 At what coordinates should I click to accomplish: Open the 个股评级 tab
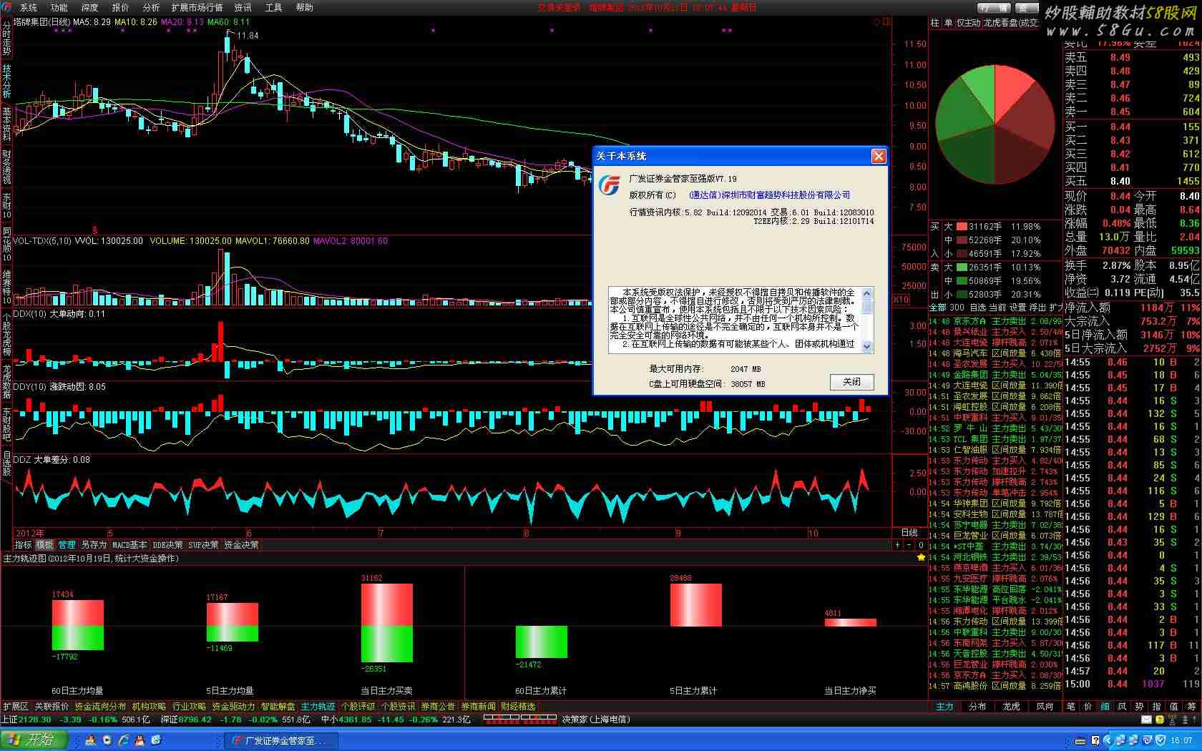[x=358, y=707]
